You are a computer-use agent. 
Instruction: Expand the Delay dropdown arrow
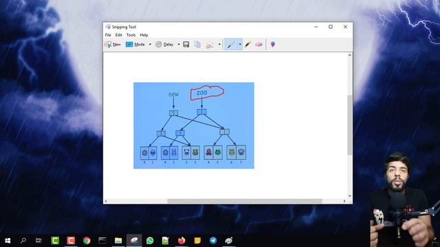[179, 45]
